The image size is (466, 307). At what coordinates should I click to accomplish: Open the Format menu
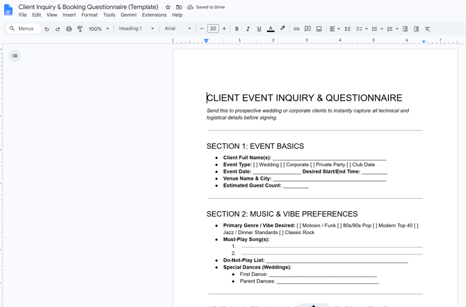pos(90,15)
